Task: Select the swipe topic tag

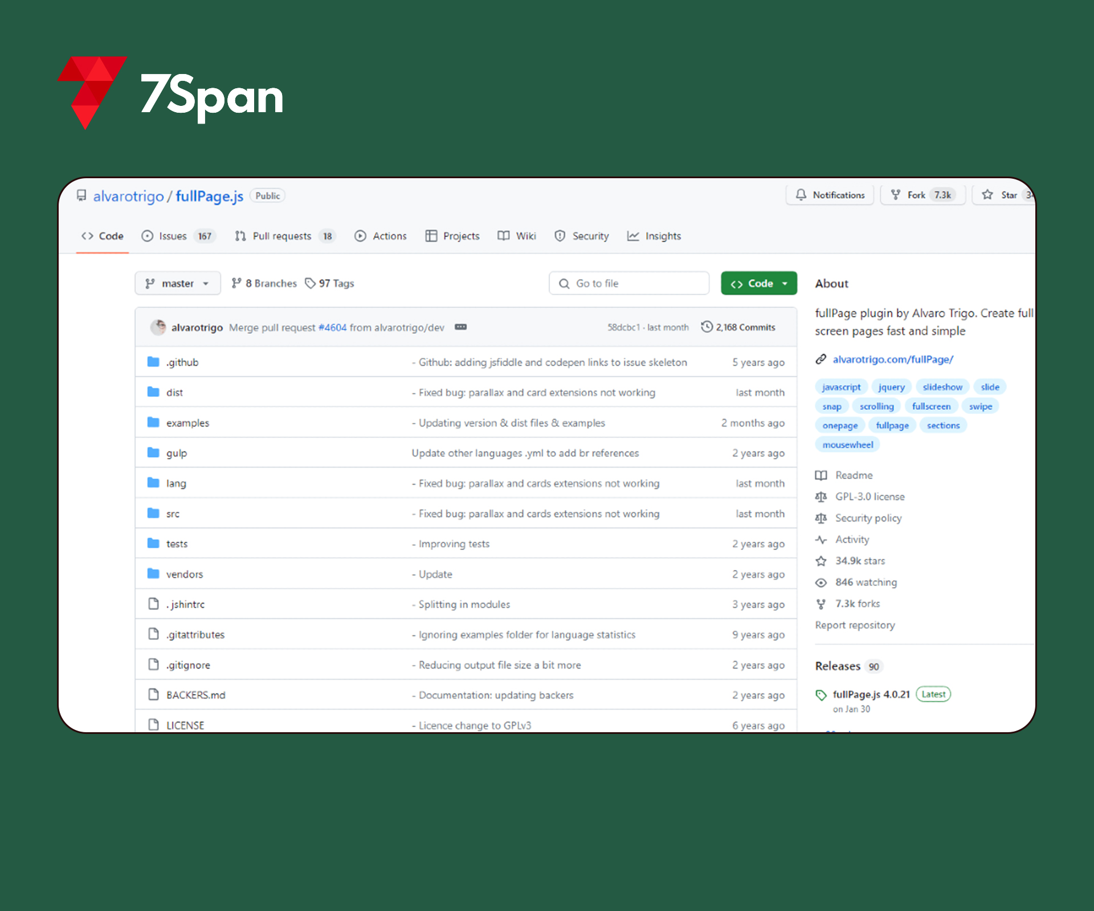Action: tap(981, 407)
